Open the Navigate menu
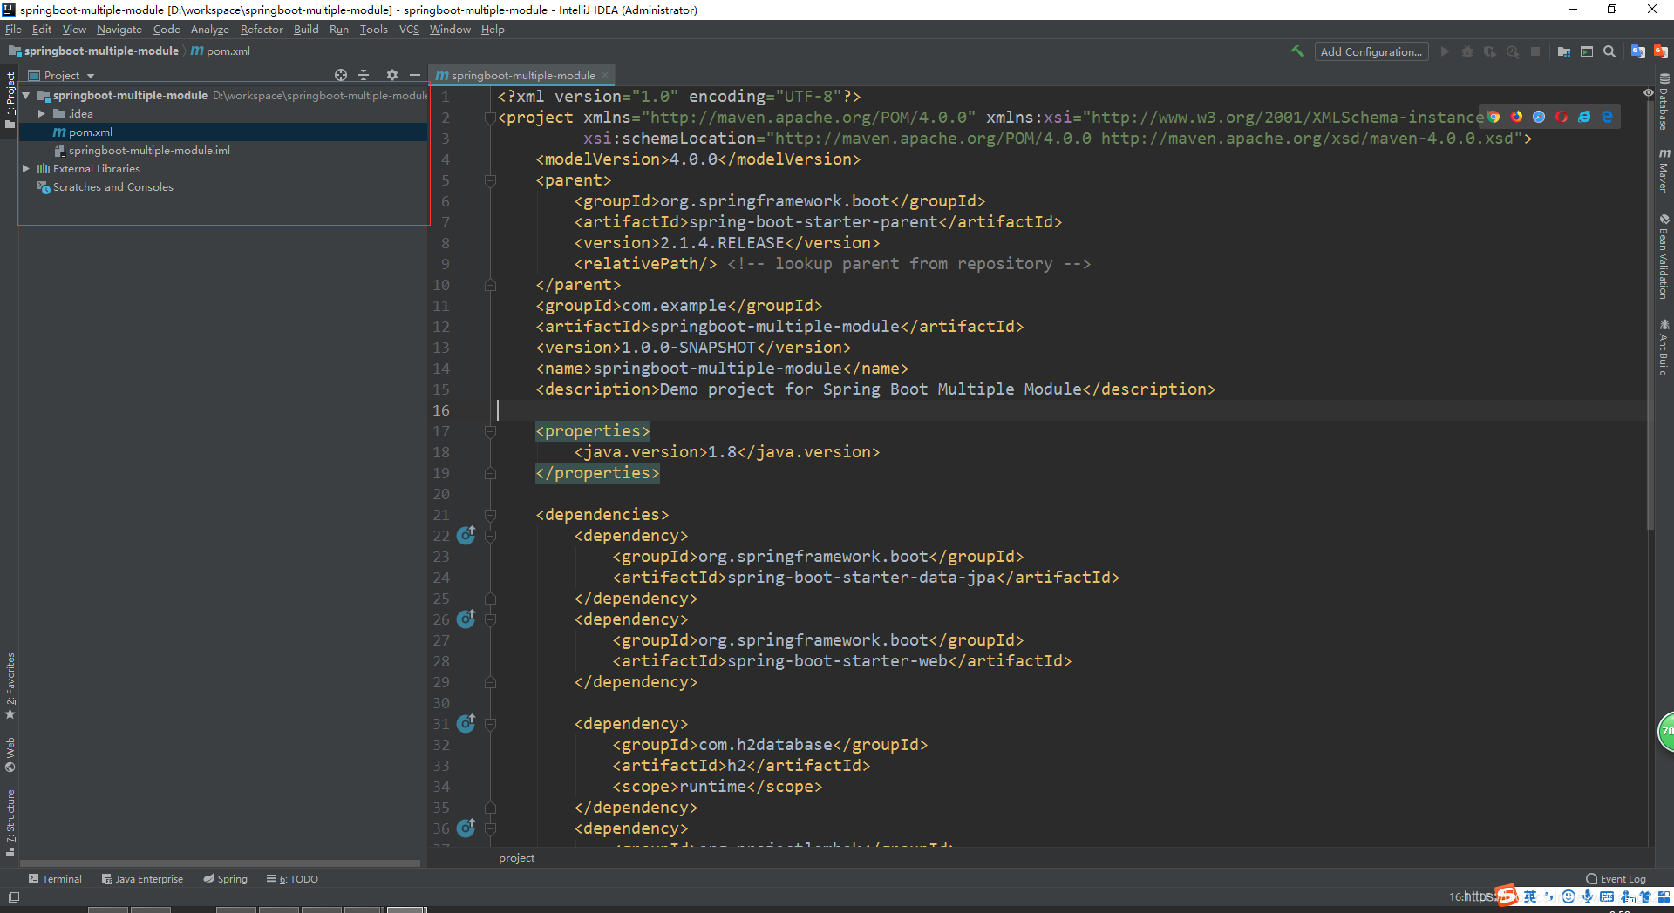The width and height of the screenshot is (1674, 913). 119,29
